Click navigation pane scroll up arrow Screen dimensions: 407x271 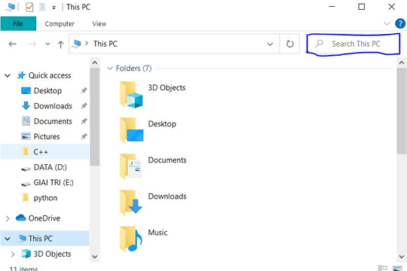95,62
